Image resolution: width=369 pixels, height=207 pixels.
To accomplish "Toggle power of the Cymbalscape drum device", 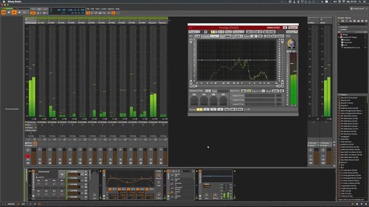I will [x=33, y=172].
